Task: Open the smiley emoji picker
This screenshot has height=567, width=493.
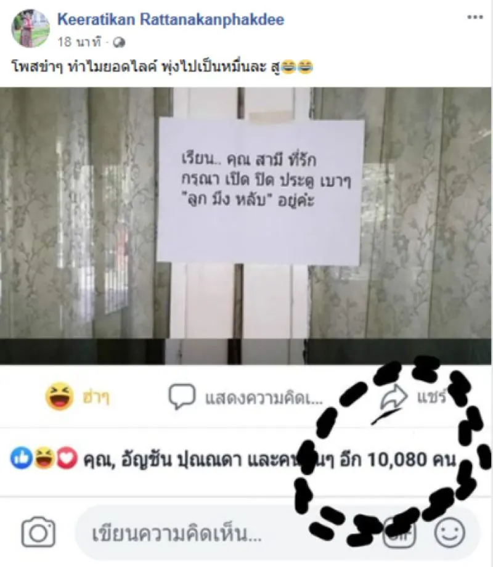Action: click(450, 532)
